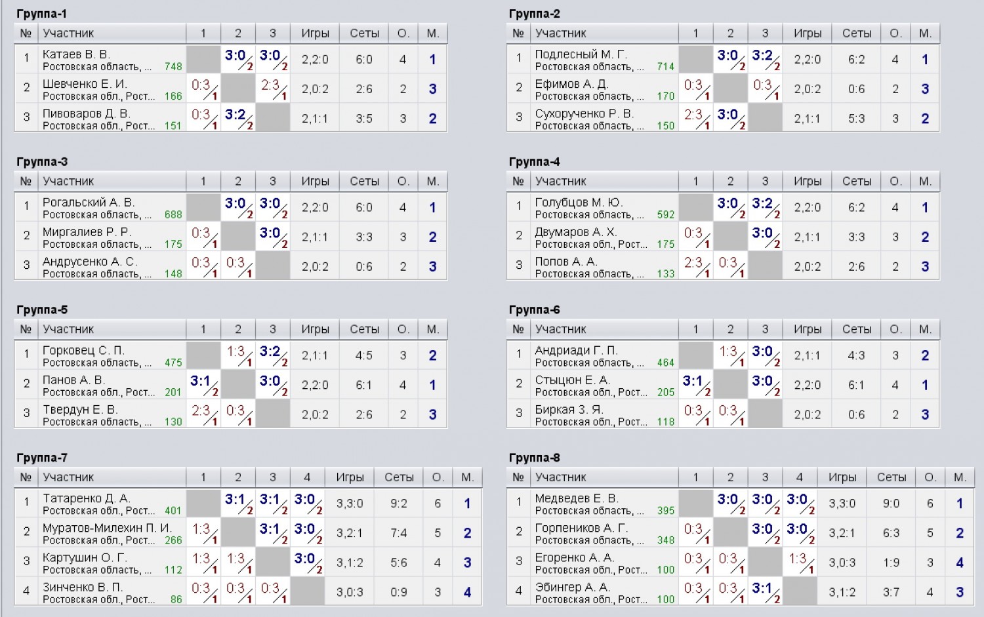
Task: Select Голубцов М. Ю. in Group 4
Action: pyautogui.click(x=579, y=203)
